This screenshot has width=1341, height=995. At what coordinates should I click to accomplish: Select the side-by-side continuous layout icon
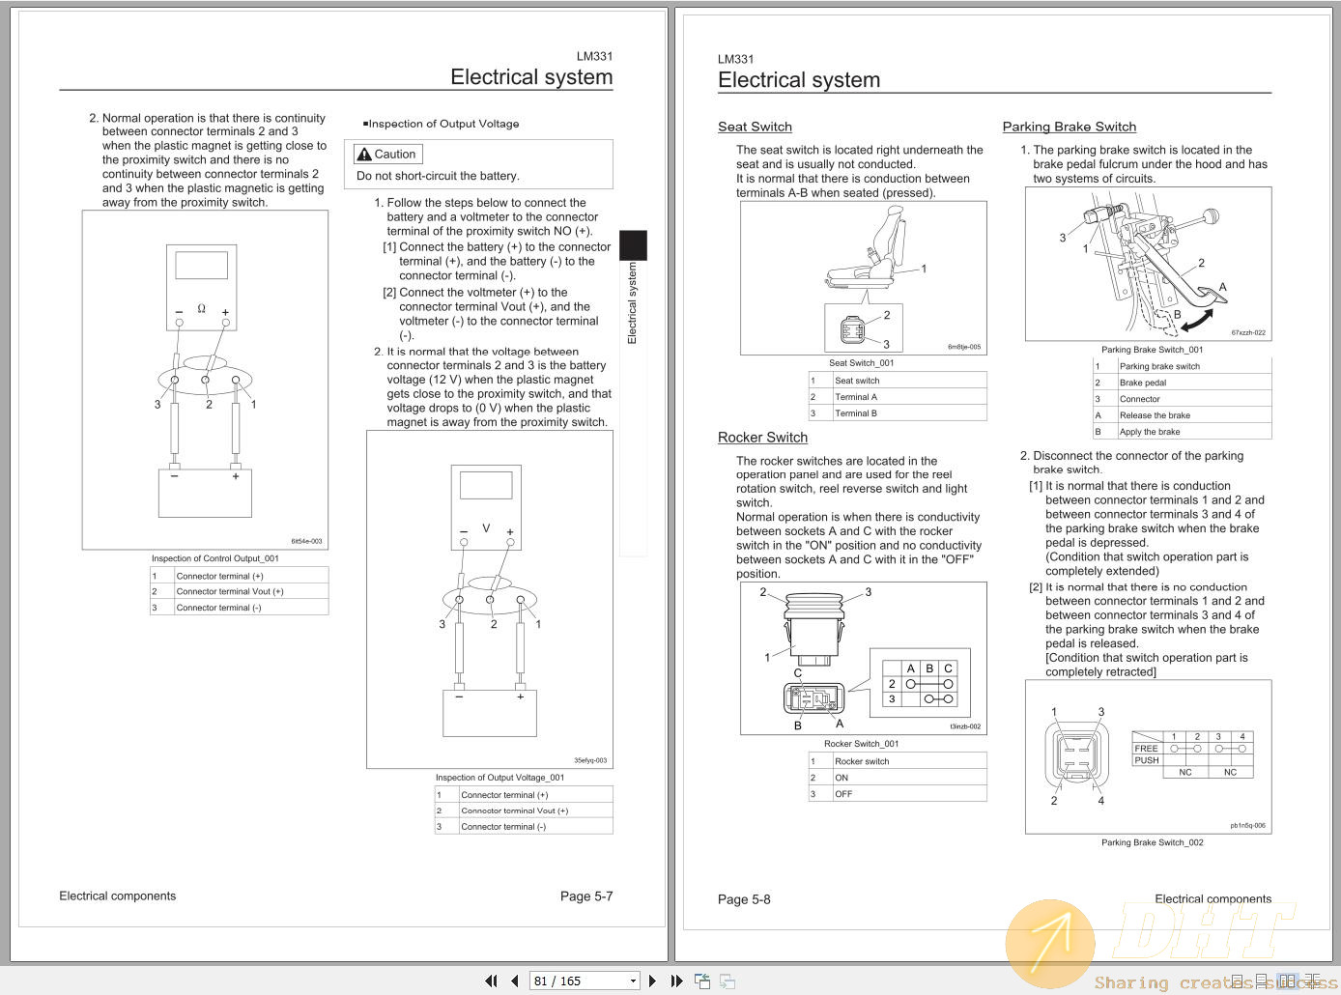(x=1311, y=981)
